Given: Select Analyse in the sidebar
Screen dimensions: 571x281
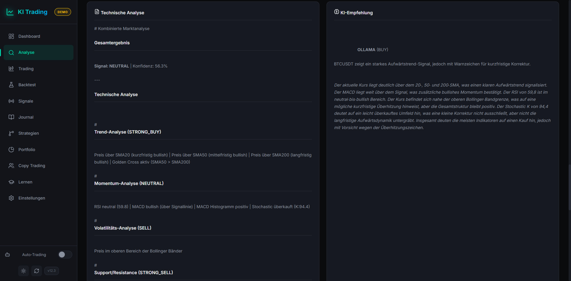Looking at the screenshot, I should tap(26, 53).
